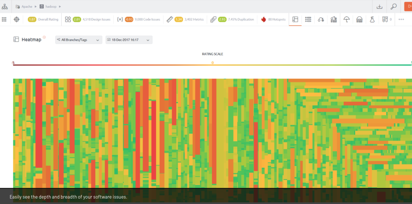Click the target crosshair overview icon
412x204 pixels.
[17, 20]
